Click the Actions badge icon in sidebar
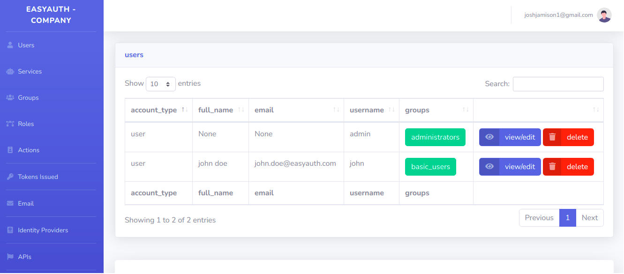The width and height of the screenshot is (624, 274). coord(10,150)
